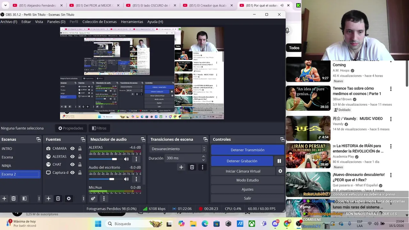
Task: Open audio mixer overflow menu dots
Action: (104, 198)
